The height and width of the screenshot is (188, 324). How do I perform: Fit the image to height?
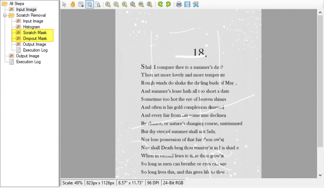click(149, 4)
